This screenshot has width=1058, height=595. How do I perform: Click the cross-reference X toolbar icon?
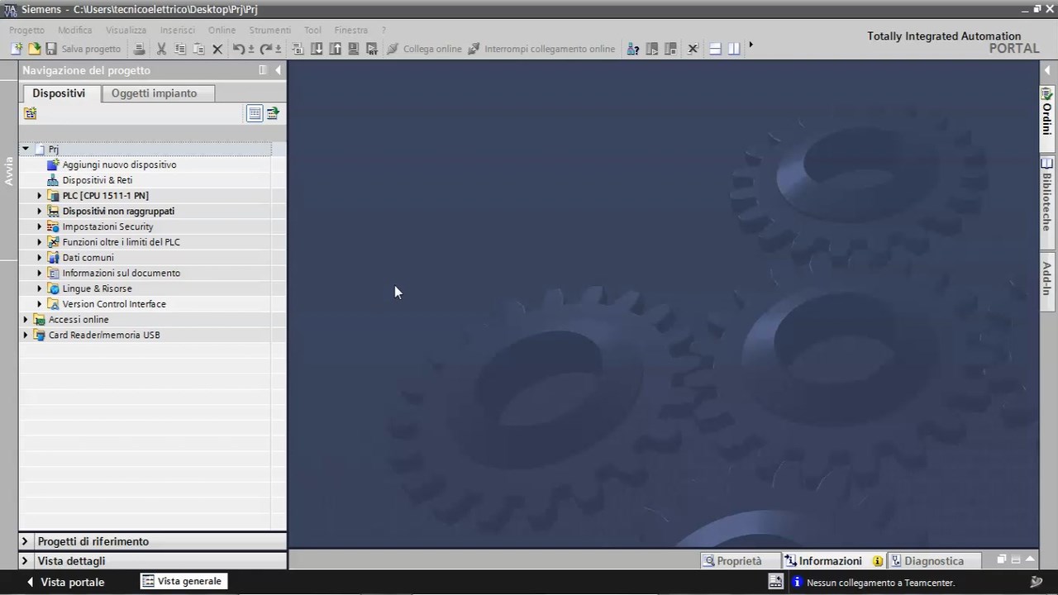[x=693, y=49]
